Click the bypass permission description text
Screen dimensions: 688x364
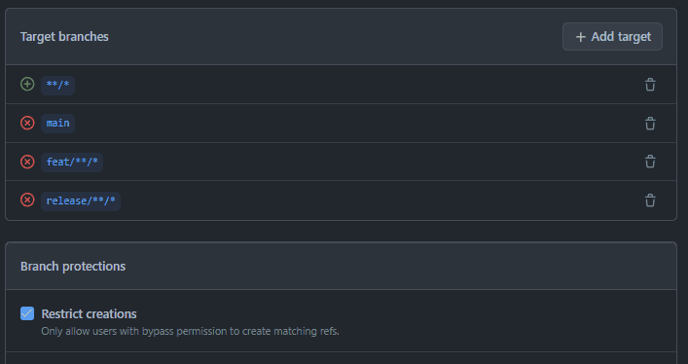click(190, 331)
